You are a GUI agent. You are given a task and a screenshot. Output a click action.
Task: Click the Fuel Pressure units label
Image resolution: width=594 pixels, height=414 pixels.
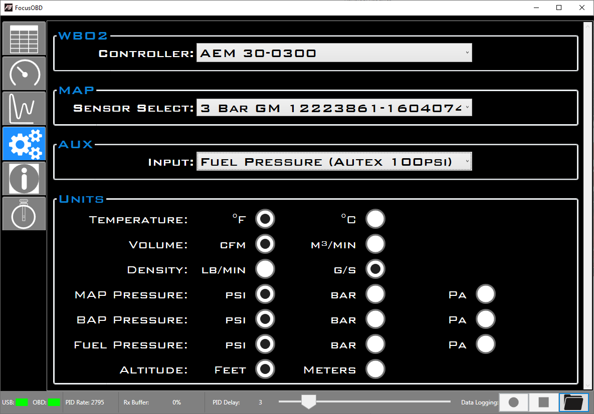(x=131, y=345)
